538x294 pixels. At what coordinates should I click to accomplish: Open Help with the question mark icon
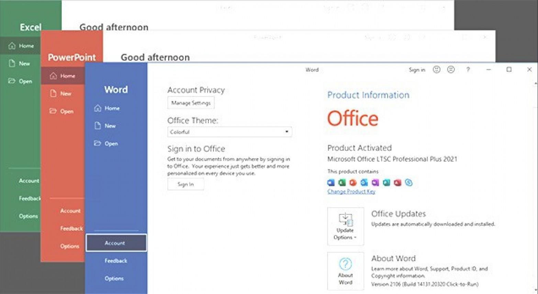[x=468, y=70]
